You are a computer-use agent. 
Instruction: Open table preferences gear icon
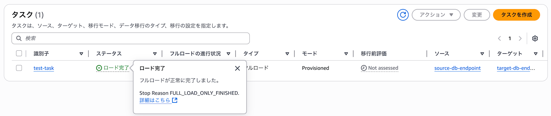coord(535,38)
